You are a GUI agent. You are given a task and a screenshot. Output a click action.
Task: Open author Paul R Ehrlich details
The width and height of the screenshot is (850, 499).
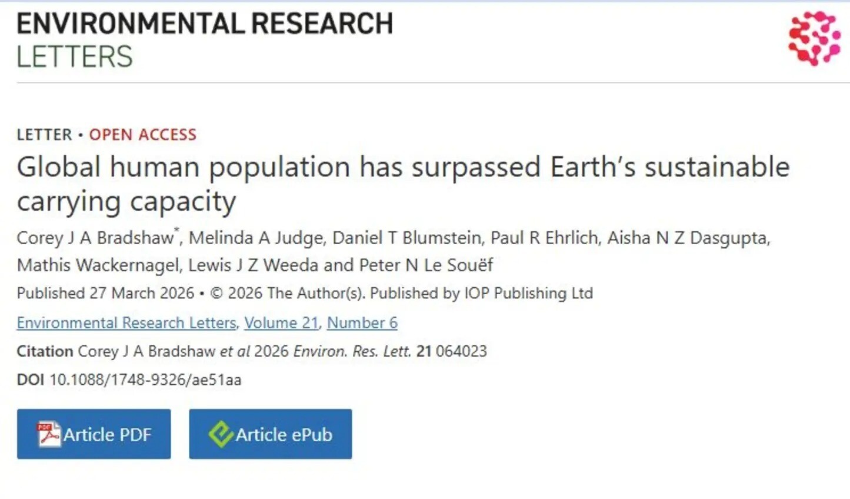(x=544, y=238)
